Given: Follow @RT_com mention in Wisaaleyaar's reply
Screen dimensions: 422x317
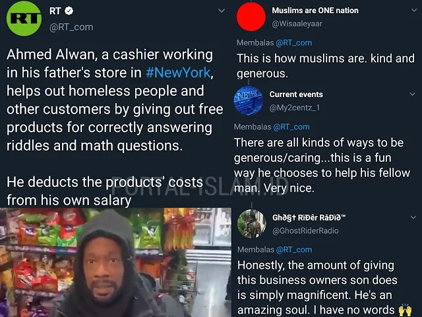Looking at the screenshot, I should (x=294, y=43).
